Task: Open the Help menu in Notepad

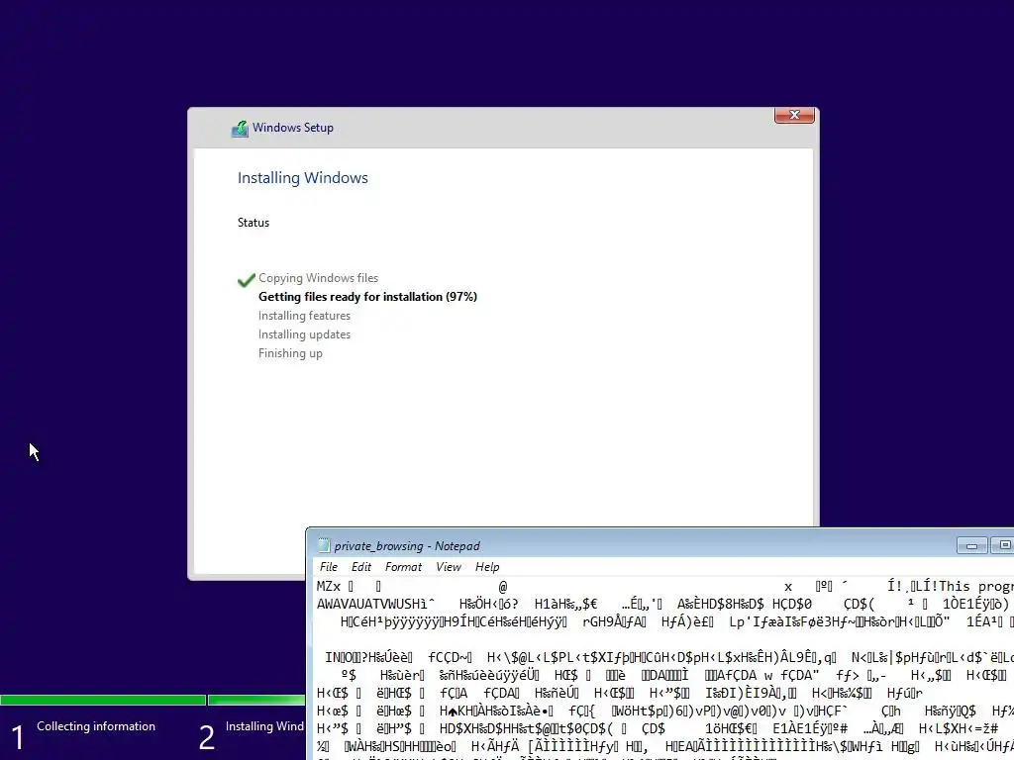Action: point(487,567)
